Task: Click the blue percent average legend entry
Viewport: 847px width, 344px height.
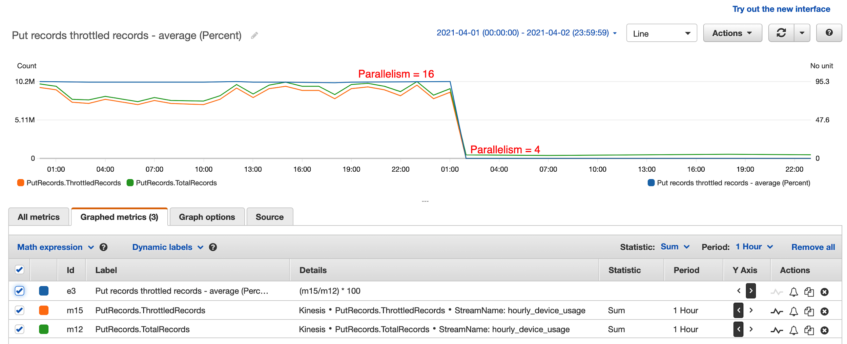Action: [x=729, y=183]
